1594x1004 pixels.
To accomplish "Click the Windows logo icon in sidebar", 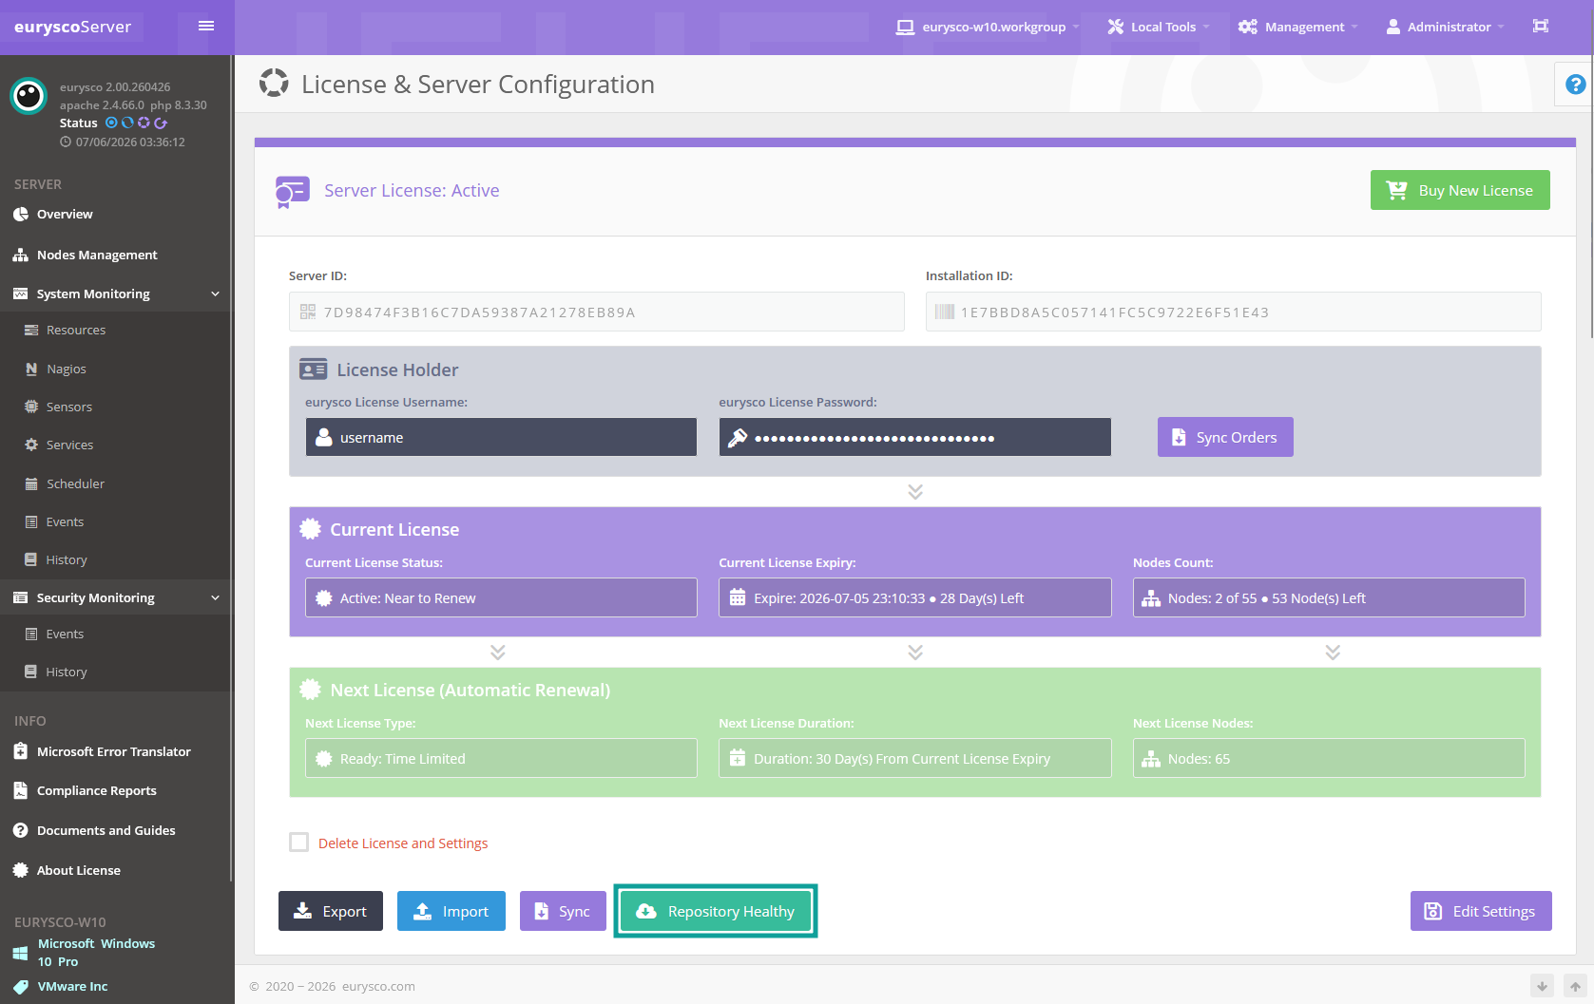I will click(x=20, y=953).
